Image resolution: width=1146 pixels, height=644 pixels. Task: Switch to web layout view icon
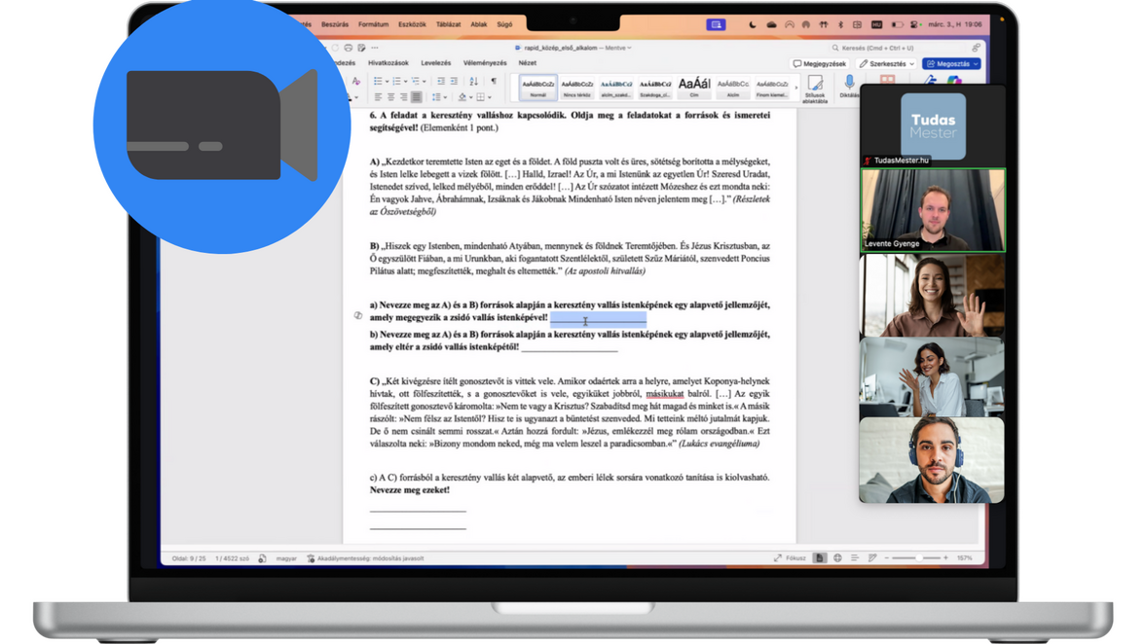837,558
